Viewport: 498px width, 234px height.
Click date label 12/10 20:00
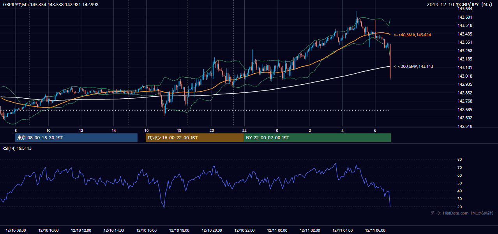(212, 230)
